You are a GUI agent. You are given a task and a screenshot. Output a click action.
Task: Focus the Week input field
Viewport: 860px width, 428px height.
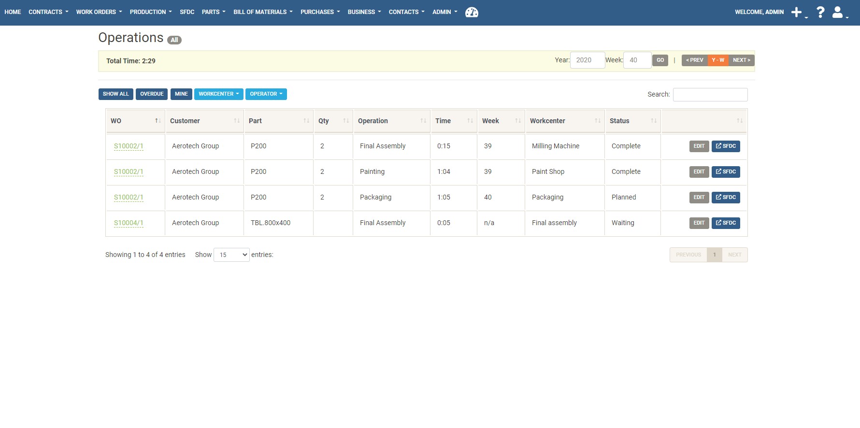pyautogui.click(x=637, y=60)
